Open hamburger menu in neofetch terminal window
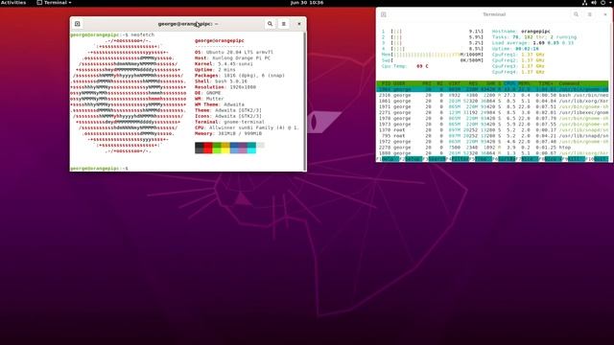 [284, 24]
